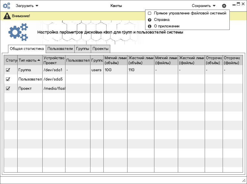Image resolution: width=247 pixels, height=184 pixels.
Task: Select the /dev/sda1 cell
Action: (x=54, y=70)
